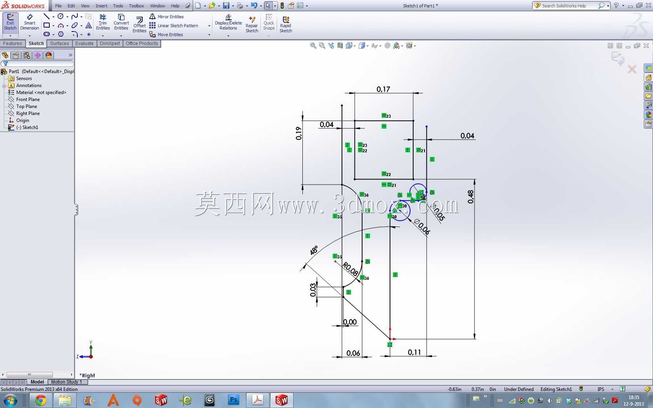Open Display/Delete Relations

pyautogui.click(x=228, y=22)
